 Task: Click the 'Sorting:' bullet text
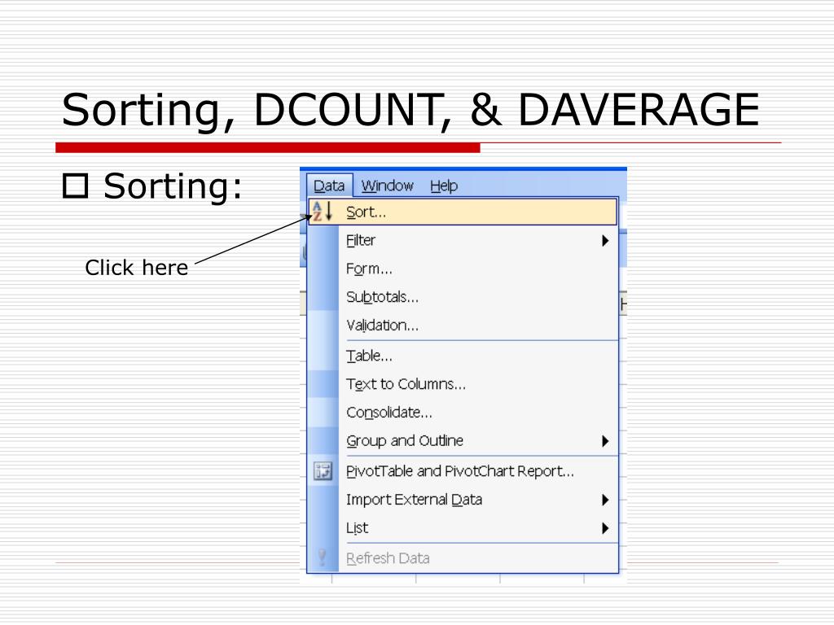point(173,186)
